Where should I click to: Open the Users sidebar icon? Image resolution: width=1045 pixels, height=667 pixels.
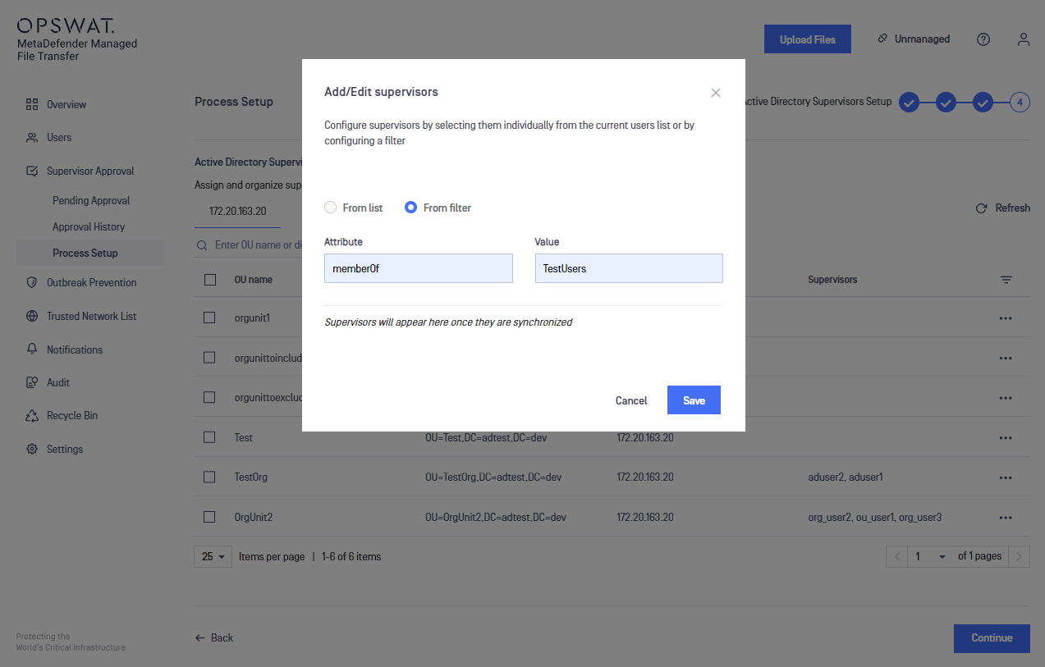click(32, 137)
